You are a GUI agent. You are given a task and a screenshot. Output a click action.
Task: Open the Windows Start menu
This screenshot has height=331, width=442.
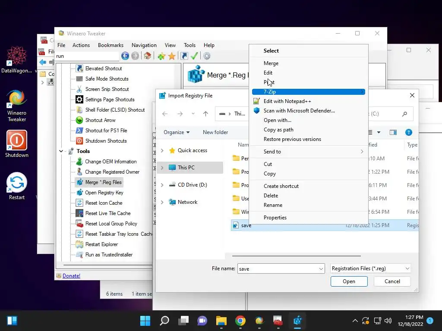click(x=145, y=321)
